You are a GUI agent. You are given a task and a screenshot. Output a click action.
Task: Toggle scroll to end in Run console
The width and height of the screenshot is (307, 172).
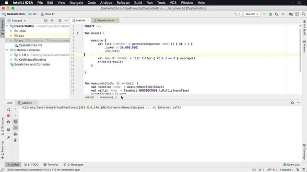click(15, 128)
